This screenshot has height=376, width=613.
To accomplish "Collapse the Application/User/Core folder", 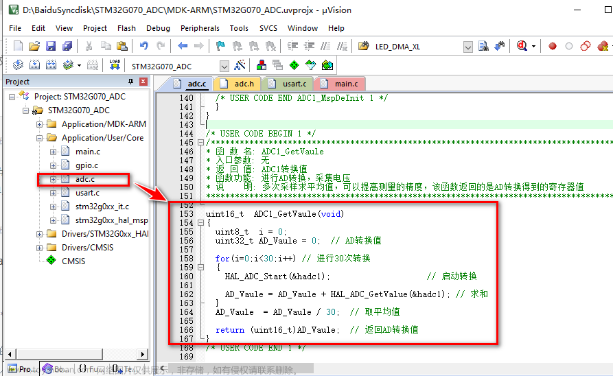I will 40,138.
